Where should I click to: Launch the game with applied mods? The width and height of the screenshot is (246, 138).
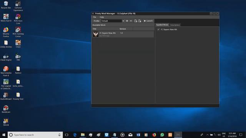tap(148, 21)
